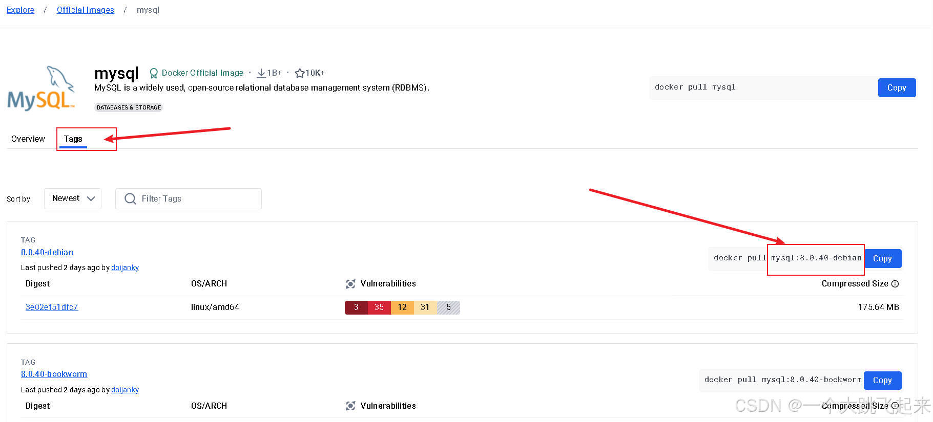933x422 pixels.
Task: Open the Newest sort dropdown
Action: click(73, 198)
